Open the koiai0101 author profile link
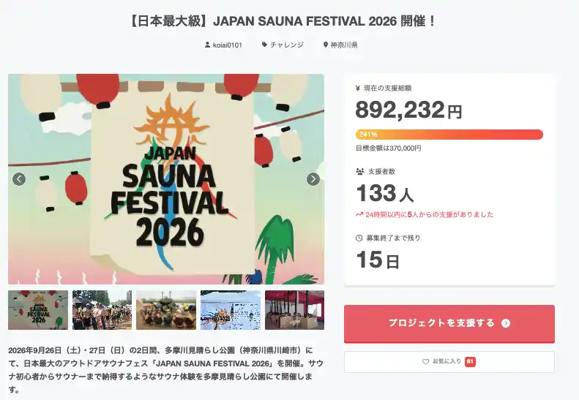 [227, 45]
